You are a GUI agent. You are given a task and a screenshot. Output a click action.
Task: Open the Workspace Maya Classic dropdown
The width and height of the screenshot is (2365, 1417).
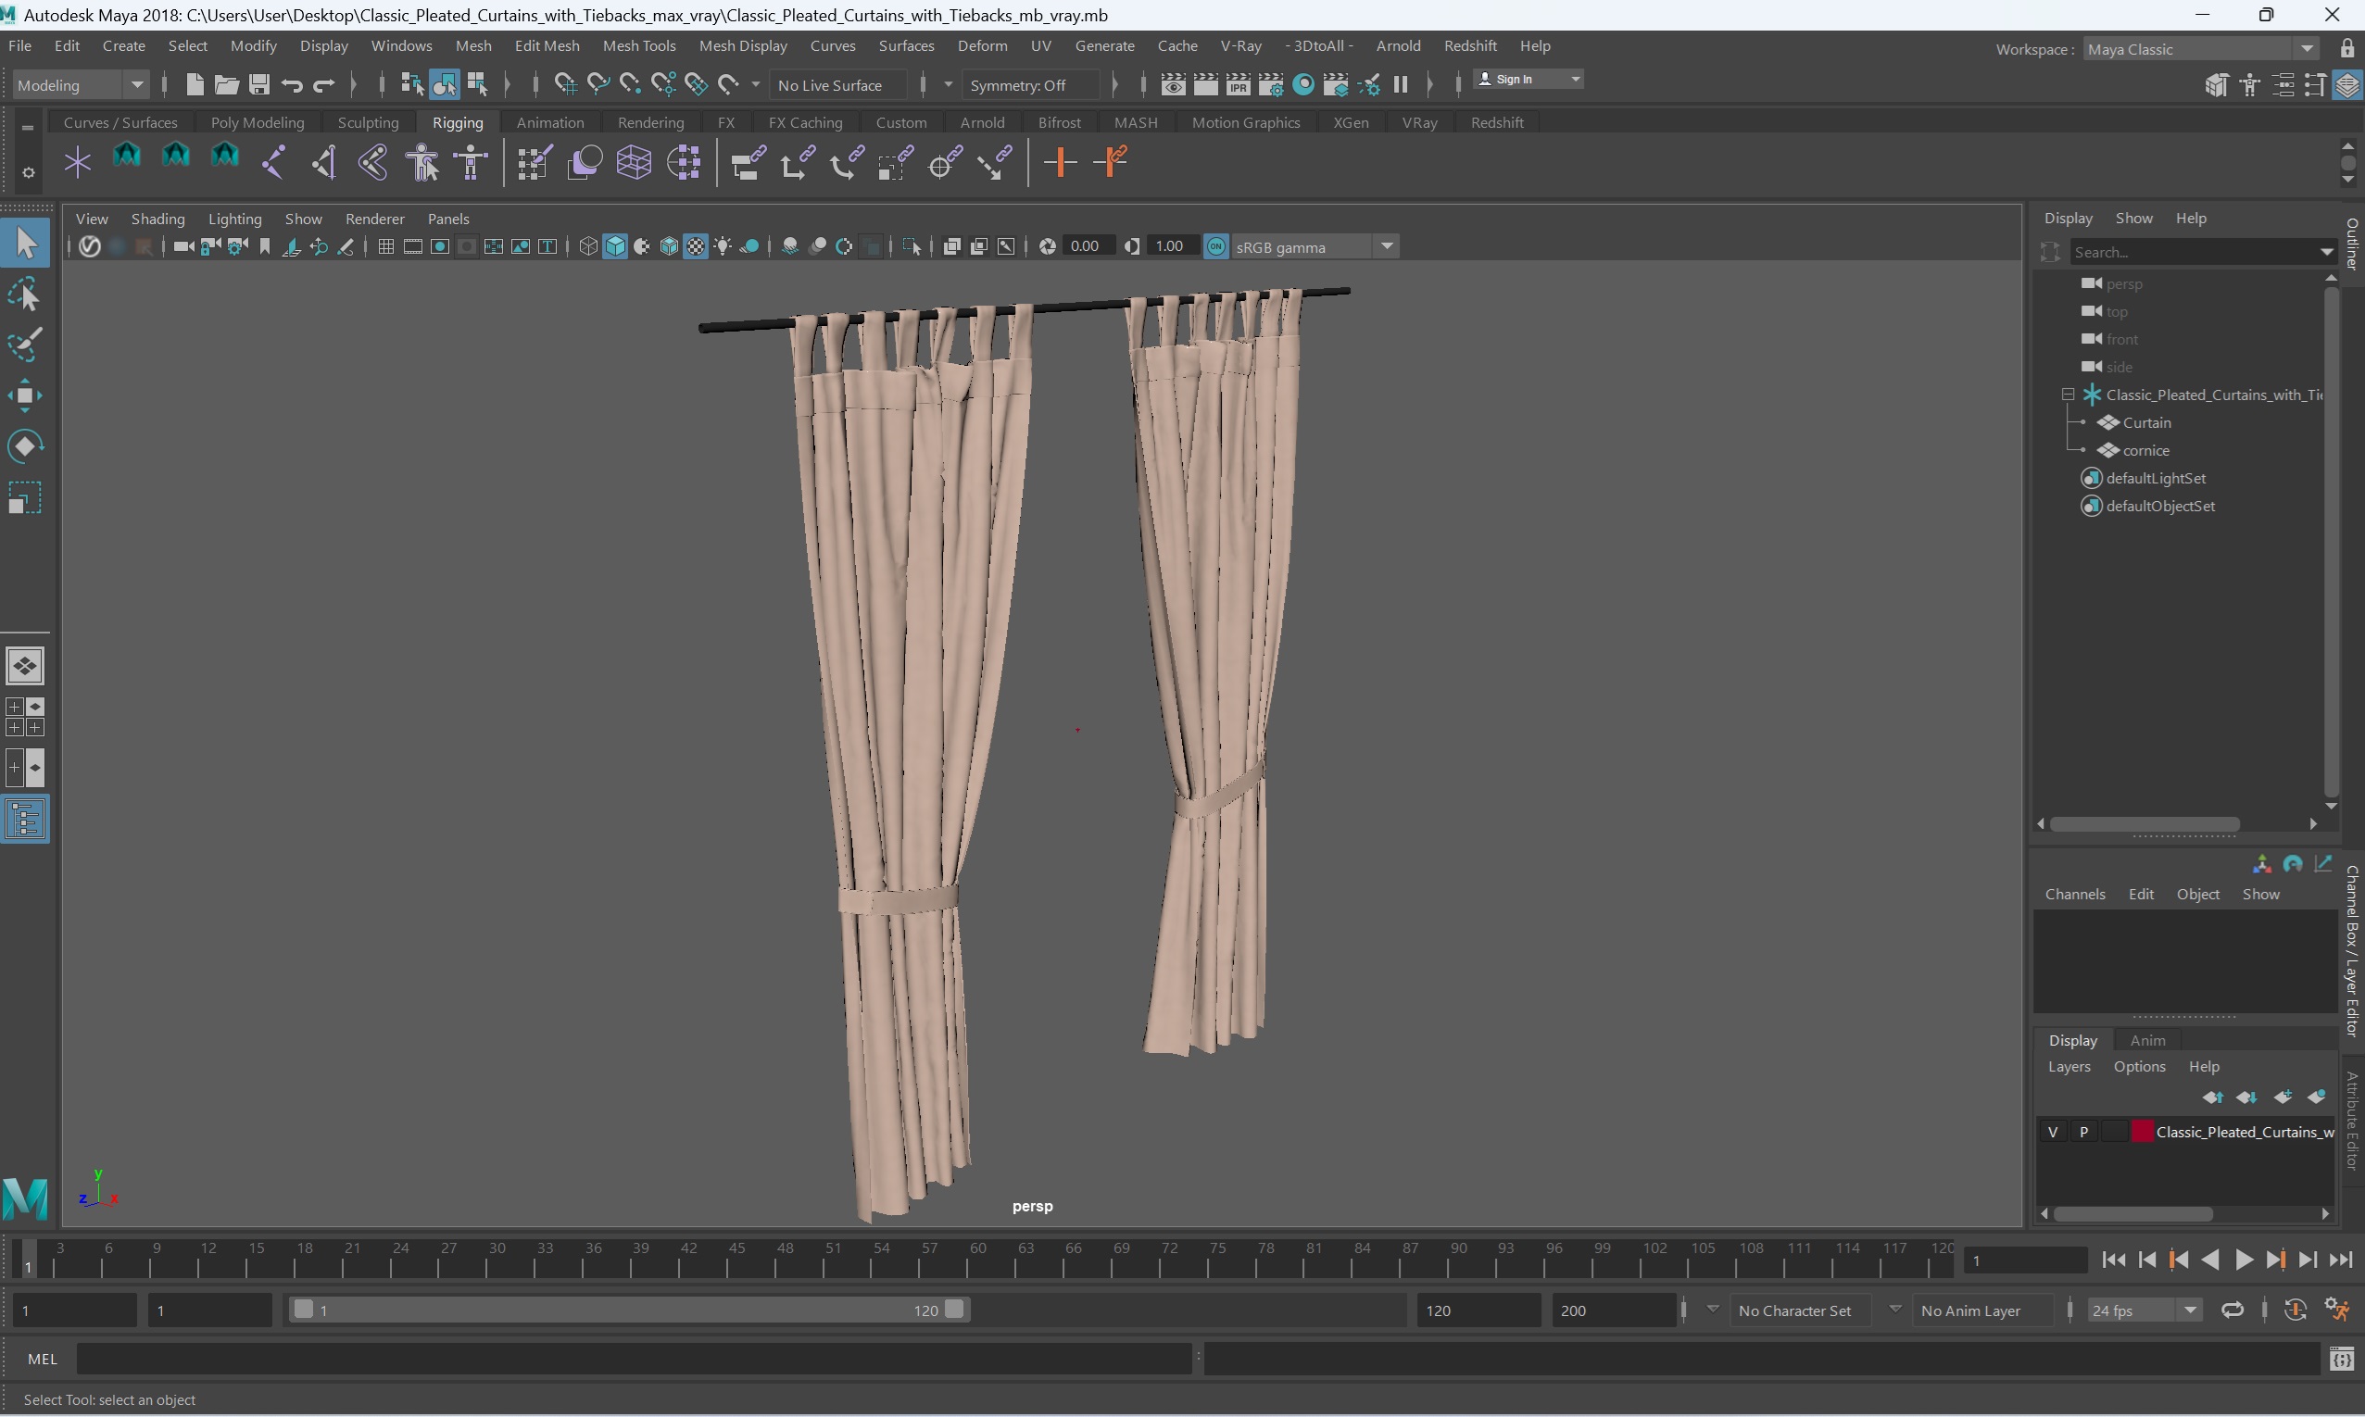point(2200,49)
